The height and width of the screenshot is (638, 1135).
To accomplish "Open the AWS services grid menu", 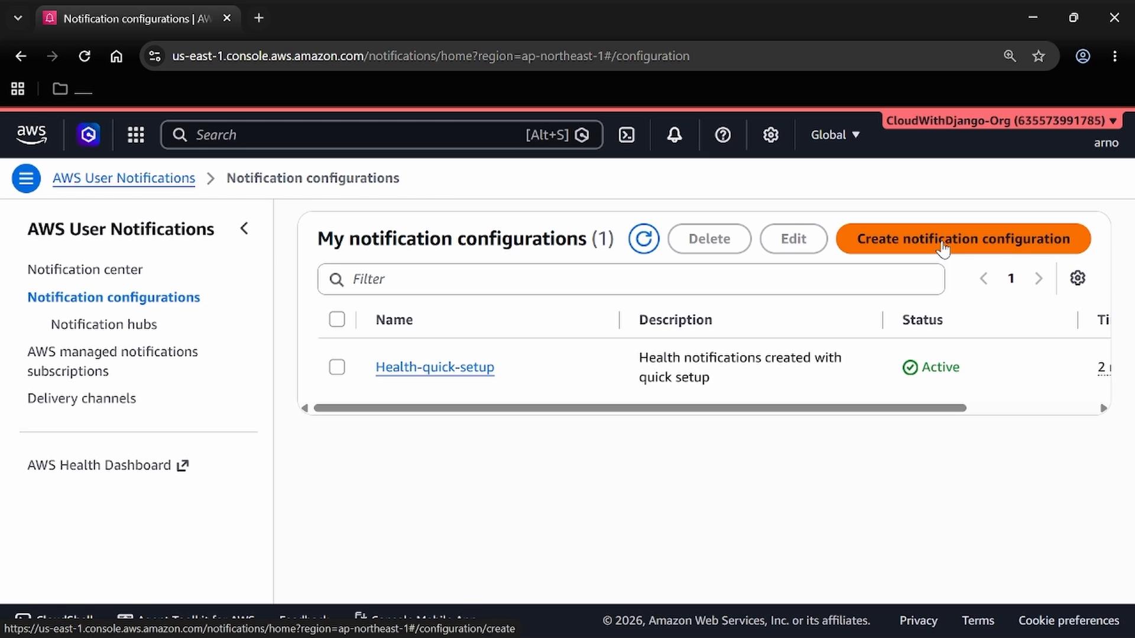I will pyautogui.click(x=136, y=135).
